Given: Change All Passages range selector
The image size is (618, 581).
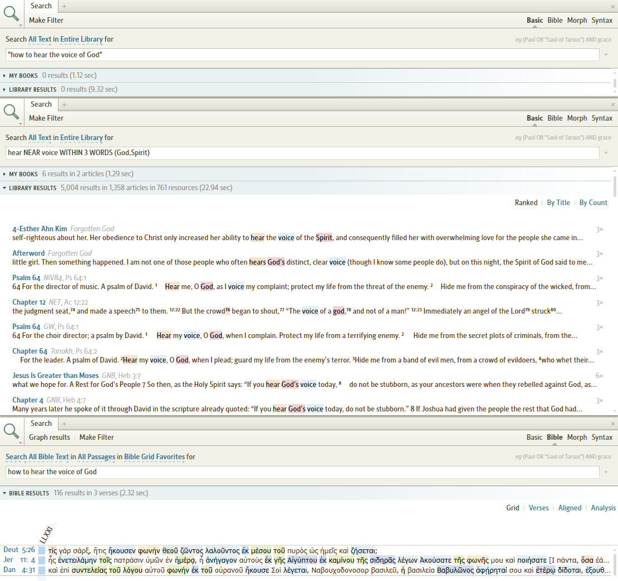Looking at the screenshot, I should 97,457.
